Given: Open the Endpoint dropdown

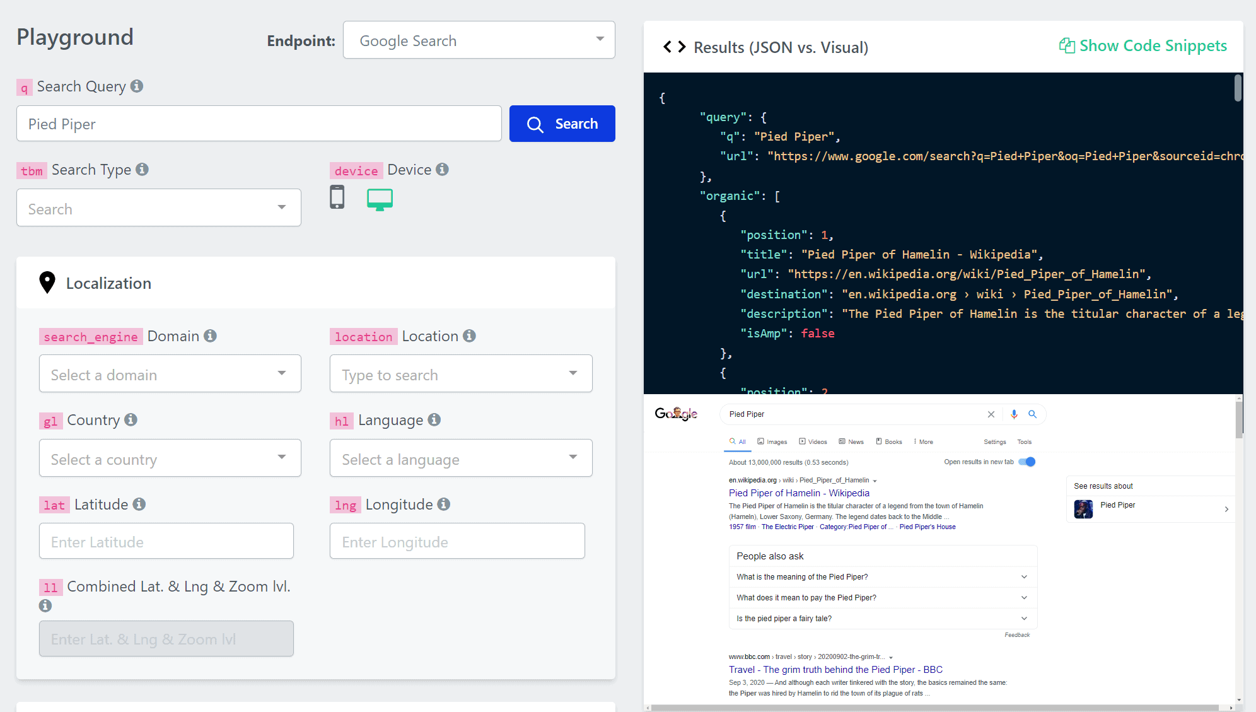Looking at the screenshot, I should coord(478,40).
